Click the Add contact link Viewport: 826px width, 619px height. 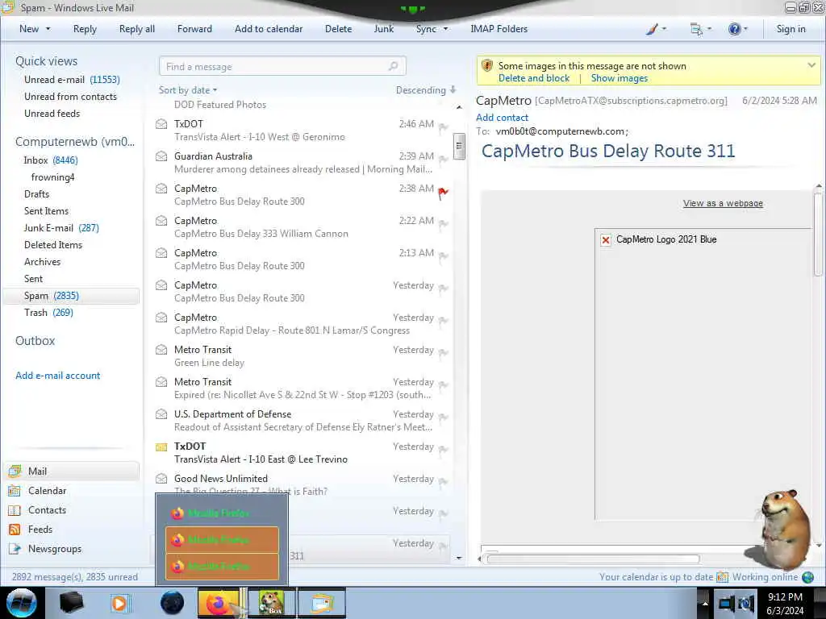click(502, 118)
